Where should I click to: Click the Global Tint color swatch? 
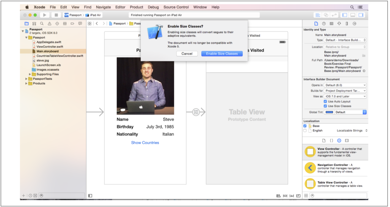[x=329, y=112]
